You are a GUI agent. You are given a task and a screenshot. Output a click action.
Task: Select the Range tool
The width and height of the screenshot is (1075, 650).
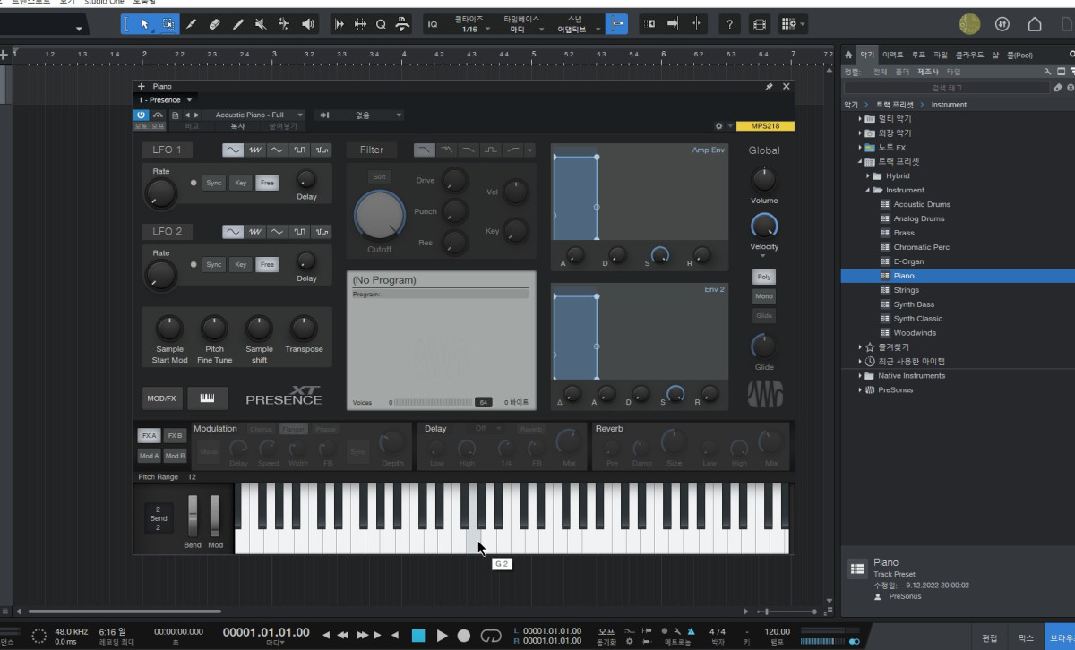pyautogui.click(x=168, y=24)
